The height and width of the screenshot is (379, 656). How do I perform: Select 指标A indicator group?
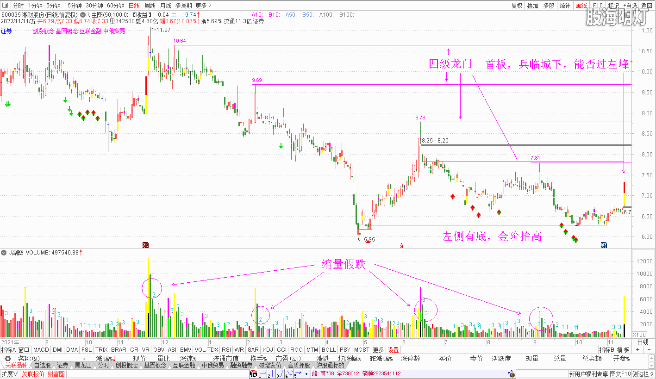[x=8, y=350]
